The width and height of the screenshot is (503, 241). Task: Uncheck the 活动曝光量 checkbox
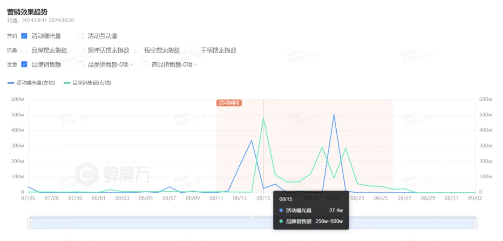coord(24,36)
